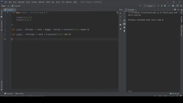Screen dimensions: 183x103
Task: Open the TODO tool window
Action: (19, 94)
